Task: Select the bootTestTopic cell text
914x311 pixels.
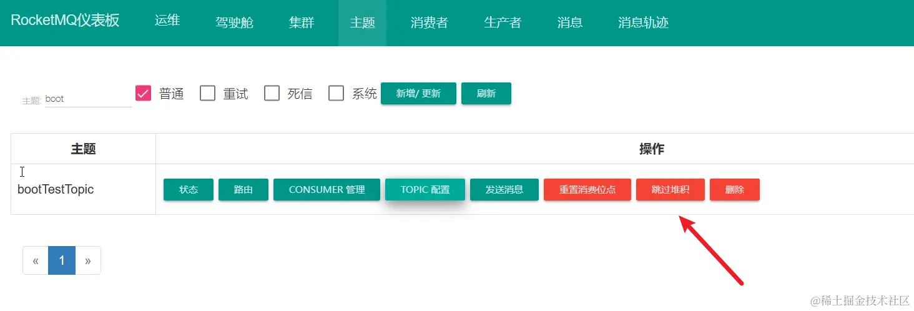Action: click(56, 189)
